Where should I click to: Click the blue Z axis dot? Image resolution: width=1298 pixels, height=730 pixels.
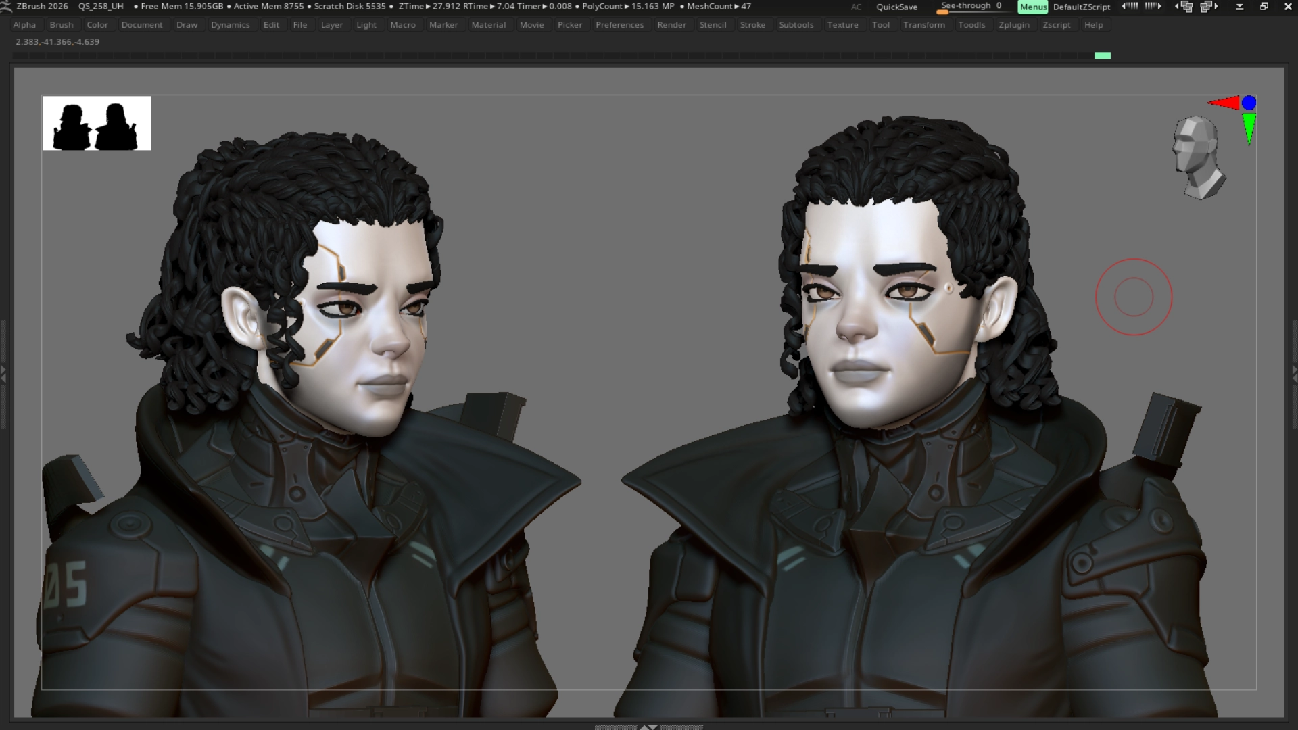tap(1249, 103)
